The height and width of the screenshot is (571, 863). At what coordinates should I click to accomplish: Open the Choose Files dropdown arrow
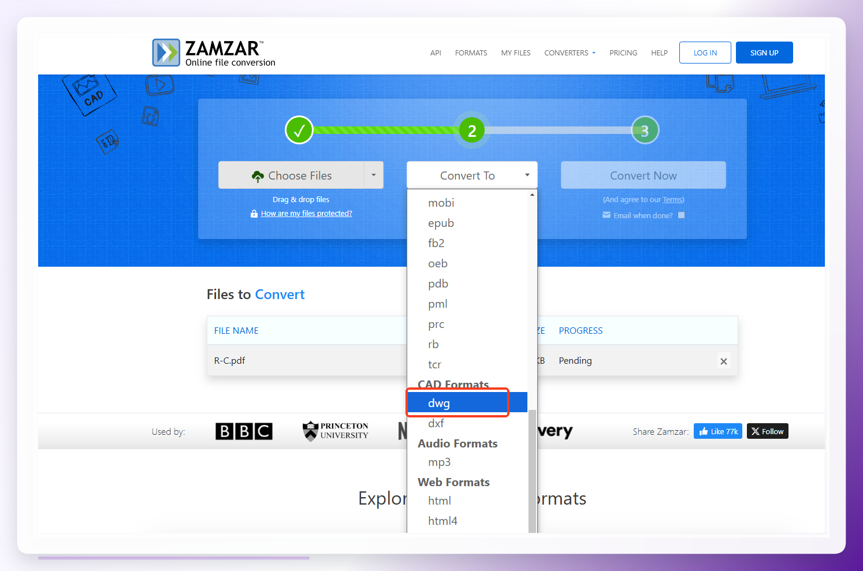[374, 175]
